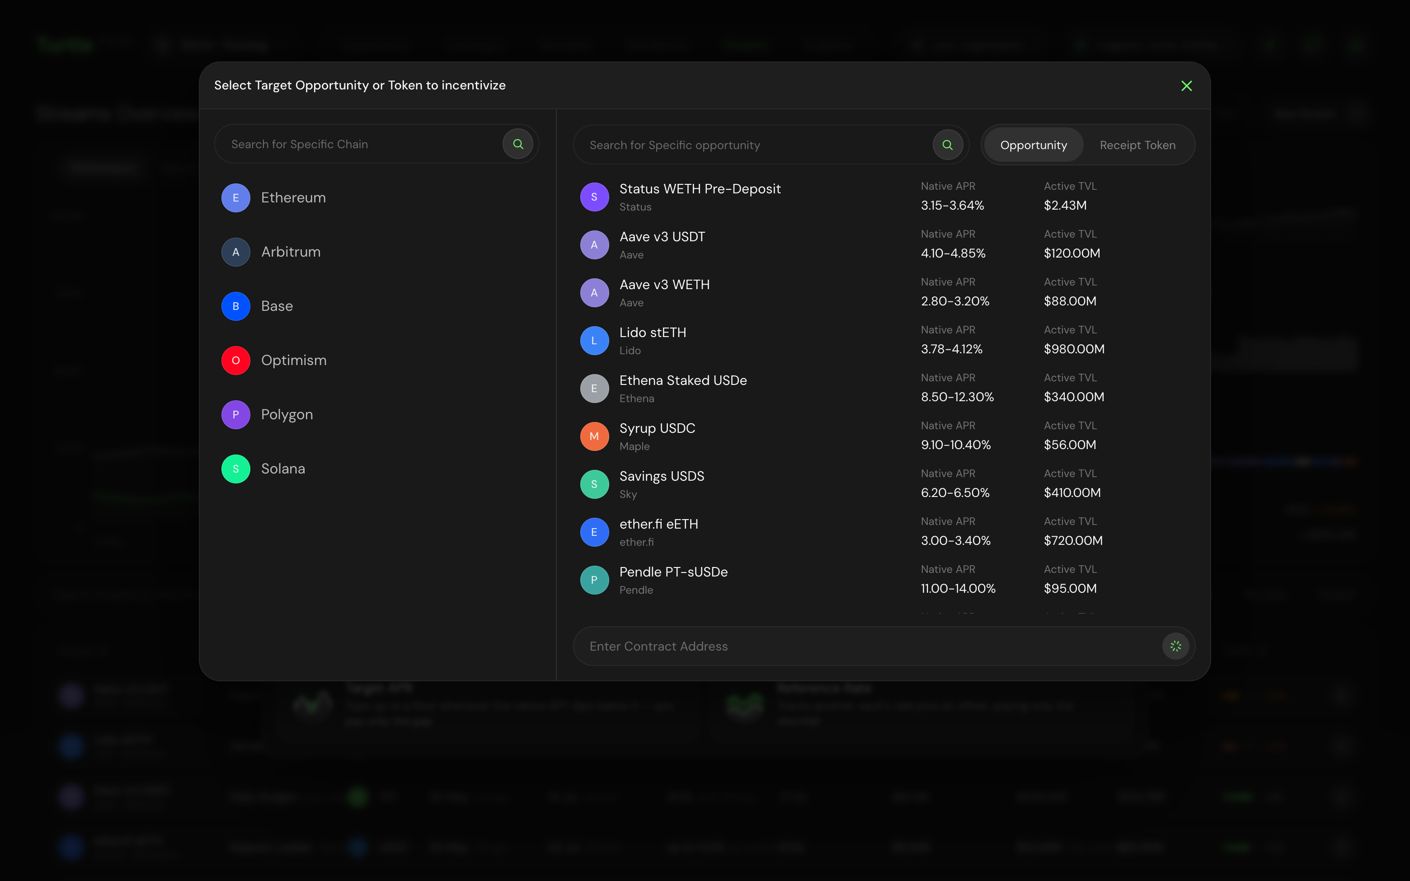Select the Polygon chain icon

236,415
